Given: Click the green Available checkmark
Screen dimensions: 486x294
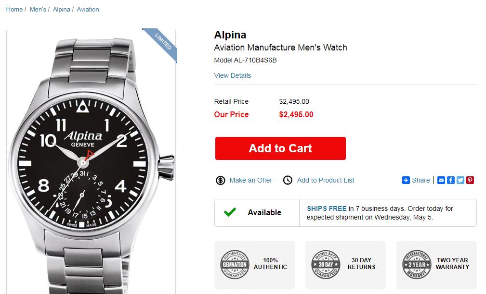Looking at the screenshot, I should [x=230, y=212].
